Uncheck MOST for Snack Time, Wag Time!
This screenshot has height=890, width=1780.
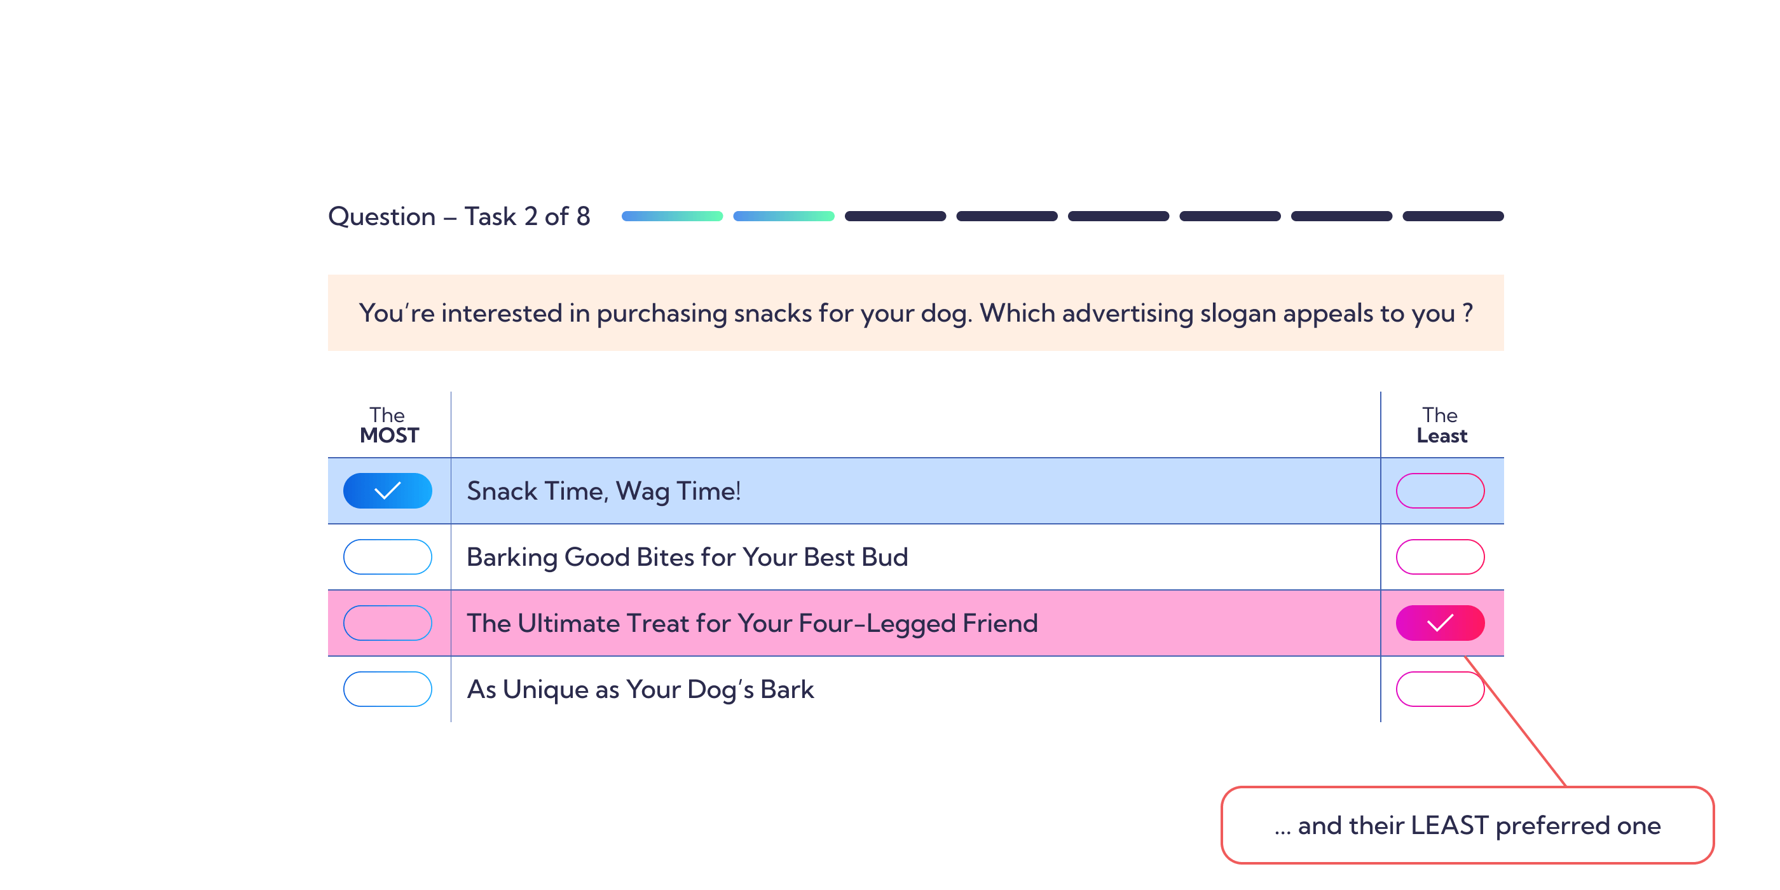[387, 491]
